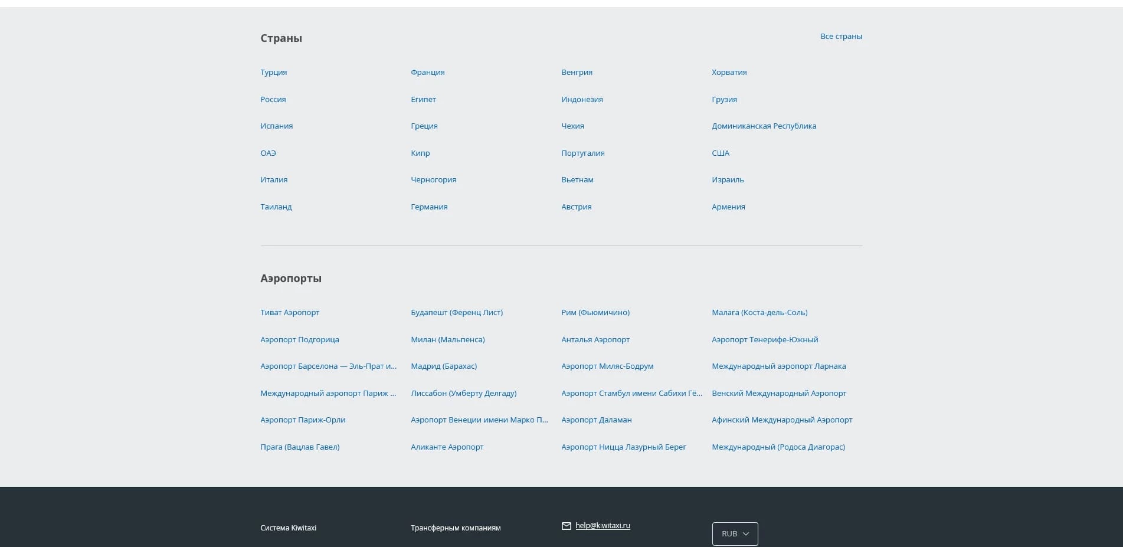Choose Аэропорт Даламан from the list

(x=596, y=420)
